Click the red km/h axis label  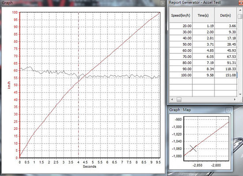[x=9, y=85]
